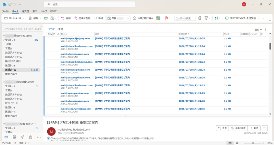Show すべて messages tab
This screenshot has width=274, height=145.
click(52, 29)
